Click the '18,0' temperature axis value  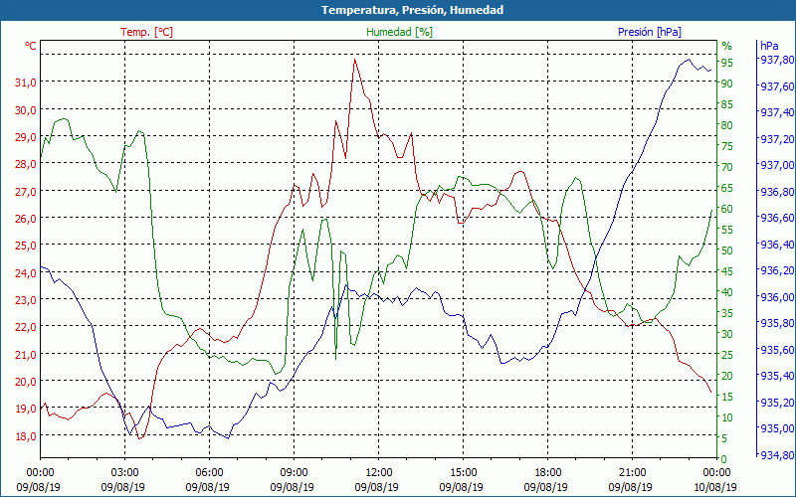(x=26, y=436)
